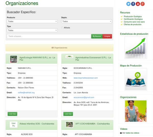Click the APT-COCHABAMBA sigla value
Viewport: 153px width, 137px height.
(x=83, y=134)
